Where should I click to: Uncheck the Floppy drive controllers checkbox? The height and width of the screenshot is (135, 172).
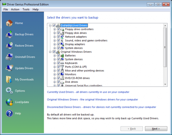tap(58, 29)
